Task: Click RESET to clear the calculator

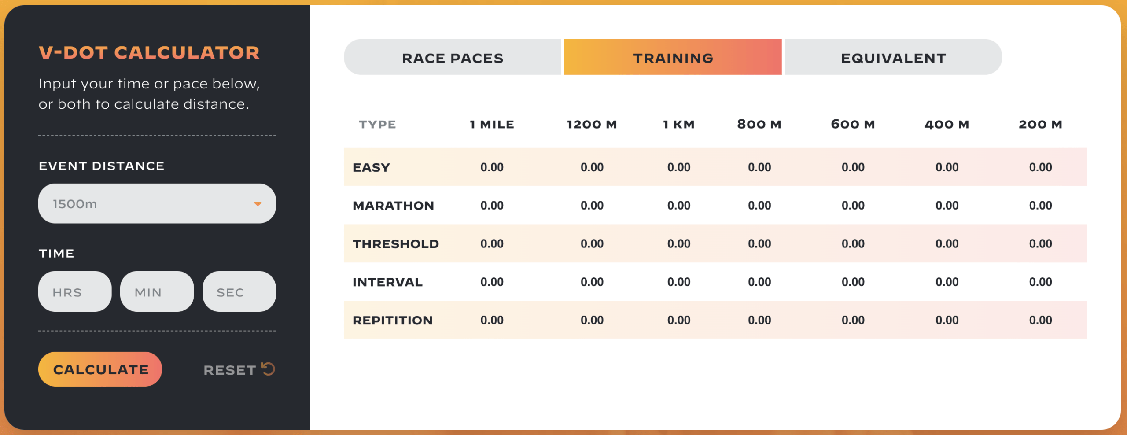Action: [x=229, y=370]
